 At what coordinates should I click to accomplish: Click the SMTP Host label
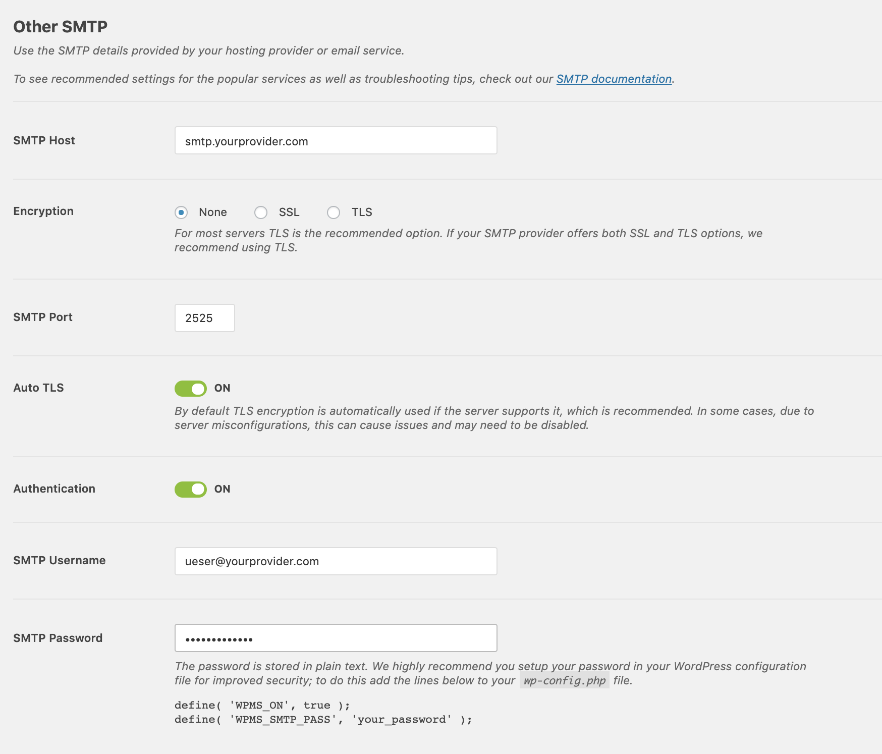[44, 140]
